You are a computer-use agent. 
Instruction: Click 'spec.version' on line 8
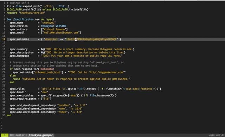19,26
